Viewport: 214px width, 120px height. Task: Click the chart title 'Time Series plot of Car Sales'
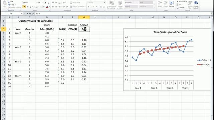coord(170,32)
